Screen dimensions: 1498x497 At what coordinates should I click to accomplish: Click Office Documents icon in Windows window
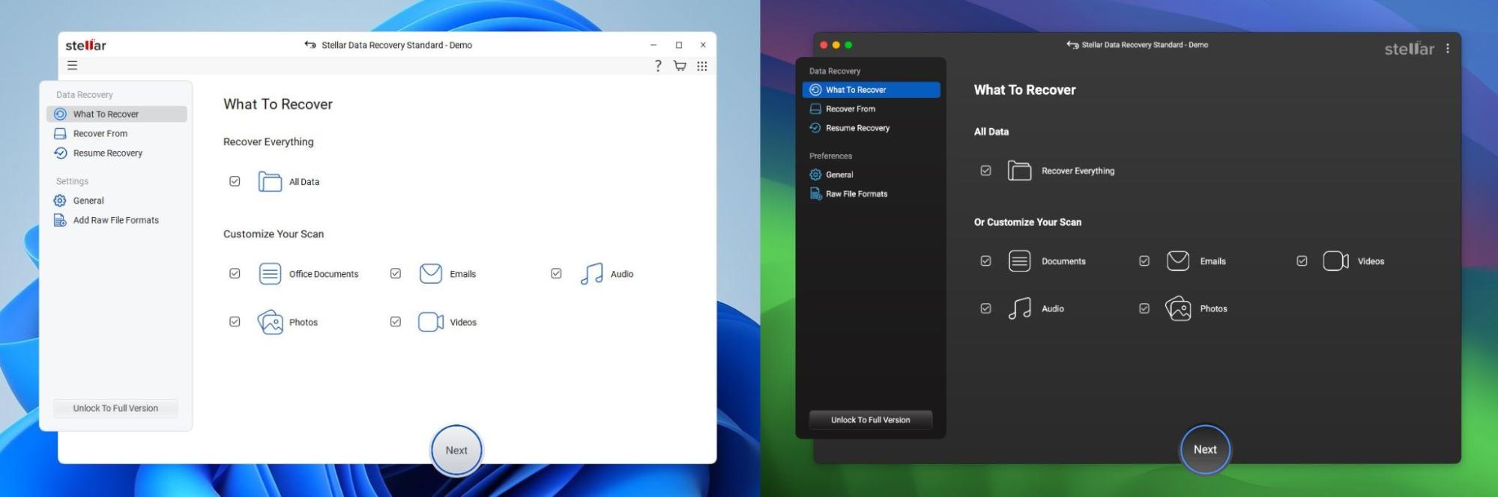(x=270, y=274)
